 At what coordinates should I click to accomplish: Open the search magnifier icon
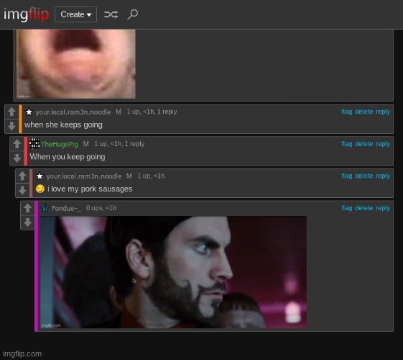point(133,14)
